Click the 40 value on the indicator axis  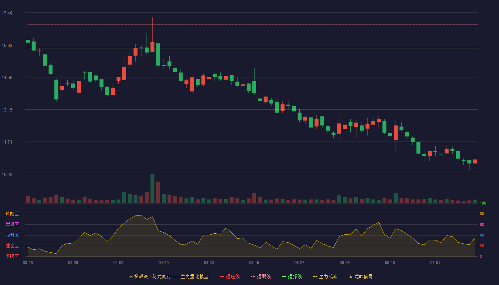pyautogui.click(x=482, y=235)
